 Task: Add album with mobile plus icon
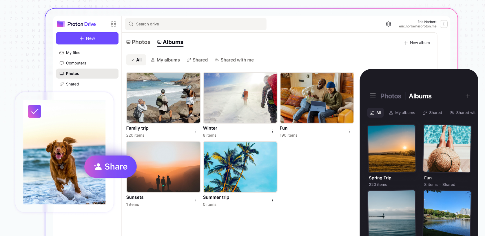(468, 96)
